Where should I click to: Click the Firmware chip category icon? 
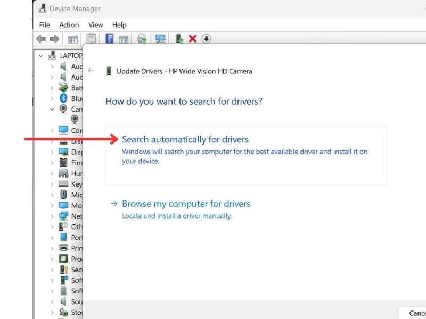point(63,163)
